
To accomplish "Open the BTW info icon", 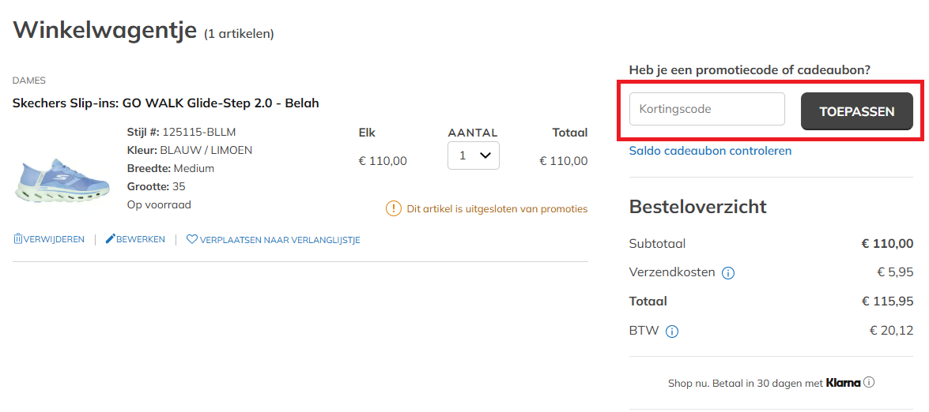I will point(672,331).
